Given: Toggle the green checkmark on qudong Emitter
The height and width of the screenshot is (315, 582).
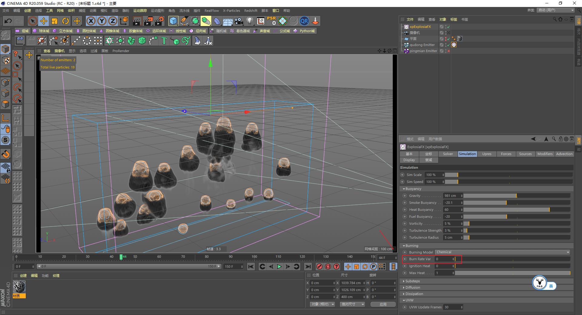Looking at the screenshot, I should click(x=448, y=45).
